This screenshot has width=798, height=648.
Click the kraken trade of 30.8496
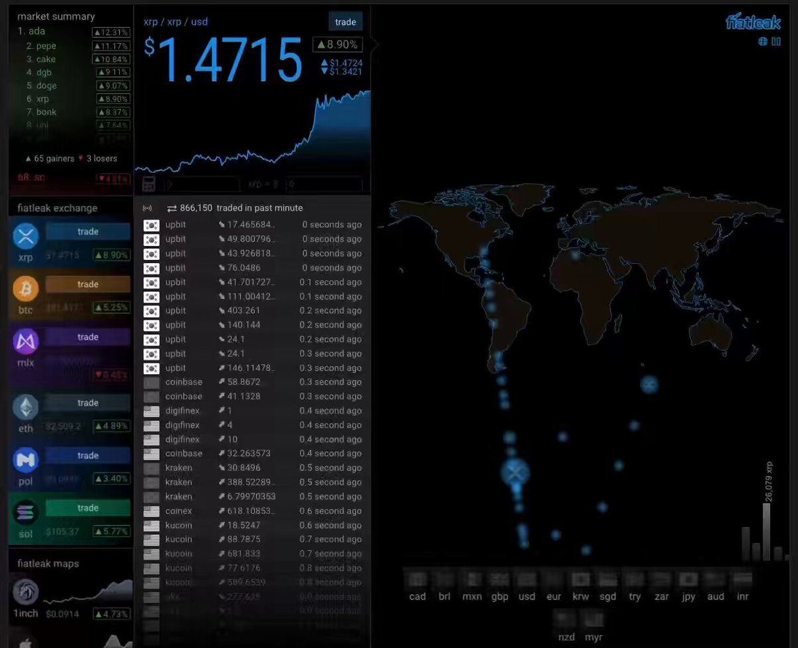(253, 468)
